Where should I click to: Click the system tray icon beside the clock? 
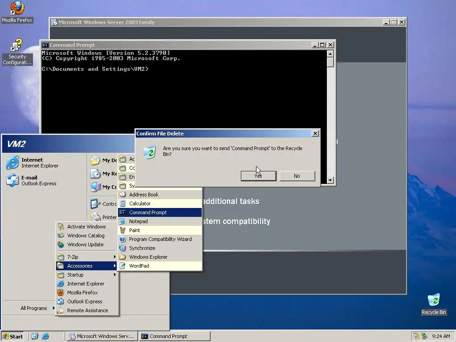tap(424, 336)
